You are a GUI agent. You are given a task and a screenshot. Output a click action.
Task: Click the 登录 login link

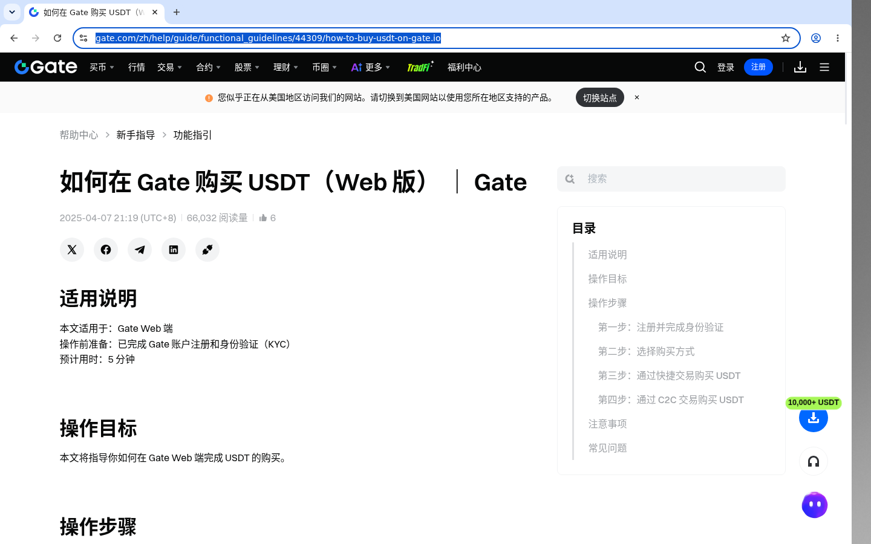726,67
